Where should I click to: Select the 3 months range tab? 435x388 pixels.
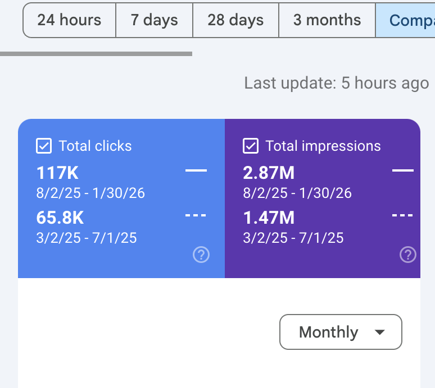tap(327, 20)
